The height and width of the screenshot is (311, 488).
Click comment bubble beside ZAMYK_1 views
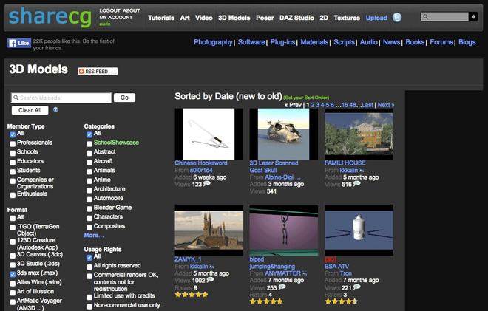point(211,281)
